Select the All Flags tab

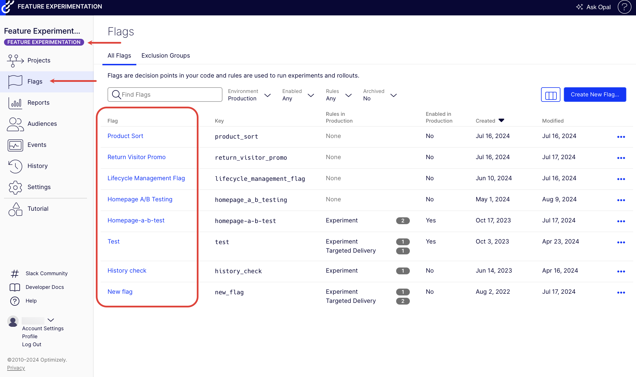[x=119, y=56]
